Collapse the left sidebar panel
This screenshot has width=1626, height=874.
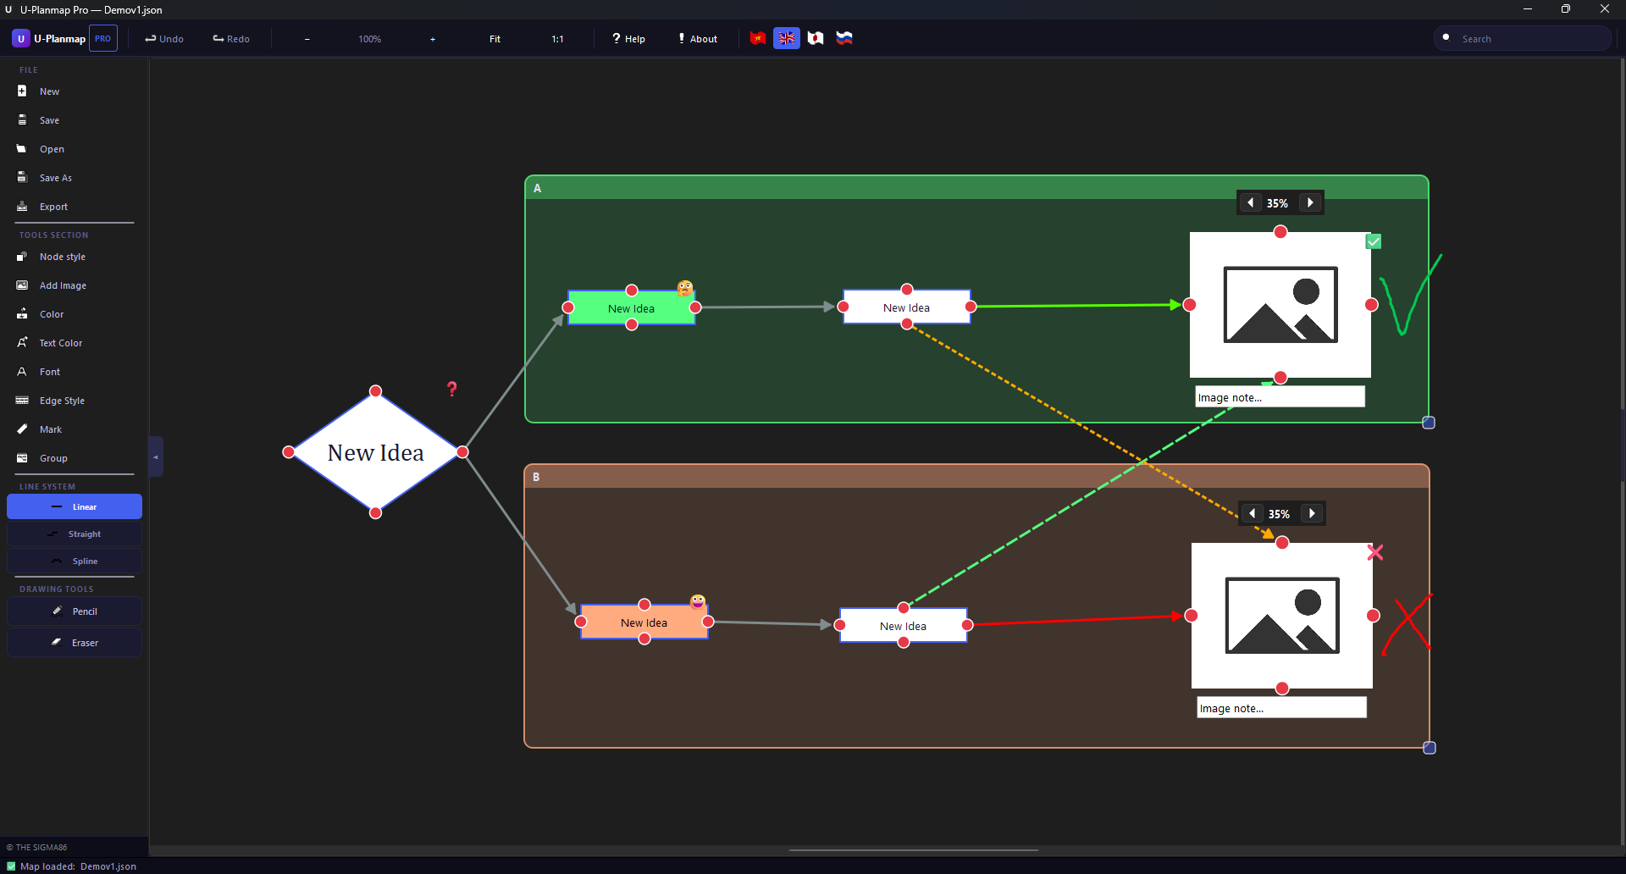click(x=156, y=456)
